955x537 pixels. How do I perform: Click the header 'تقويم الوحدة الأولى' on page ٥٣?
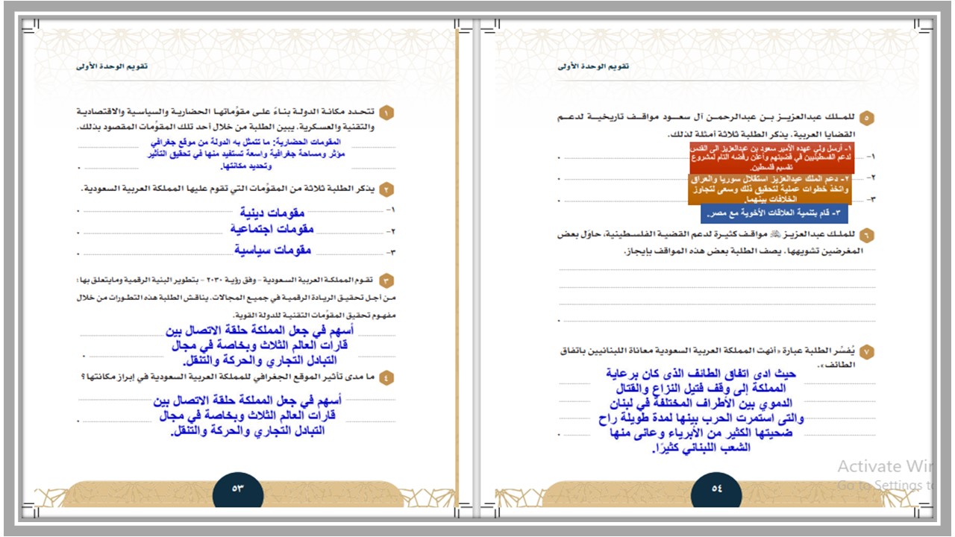112,66
